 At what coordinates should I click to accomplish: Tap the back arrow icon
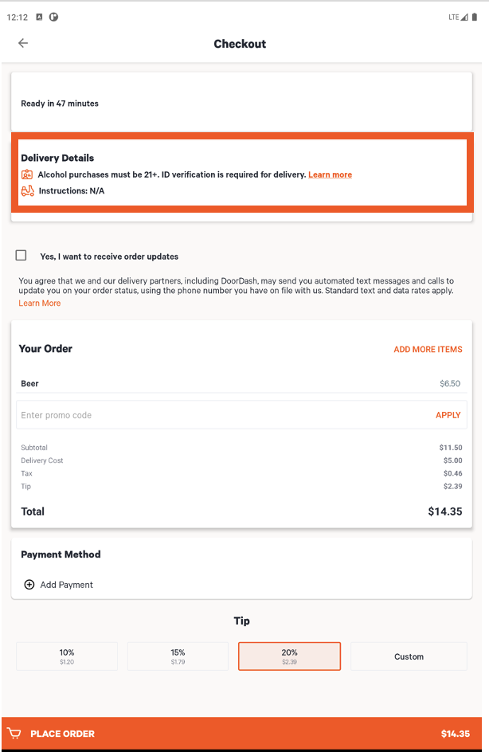23,44
